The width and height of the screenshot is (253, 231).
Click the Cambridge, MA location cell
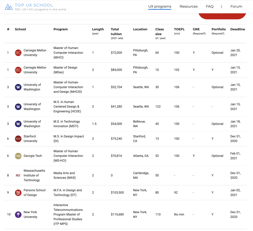(x=141, y=176)
